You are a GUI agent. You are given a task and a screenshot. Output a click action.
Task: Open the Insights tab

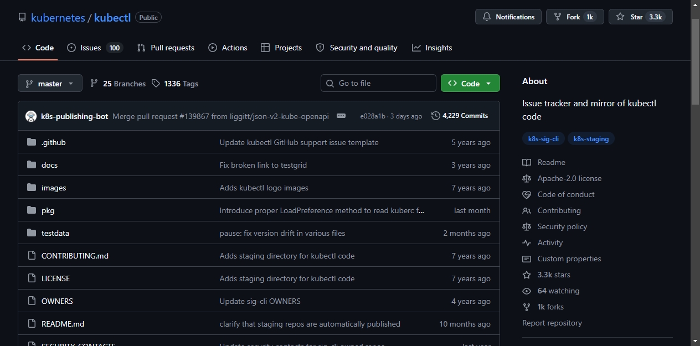pyautogui.click(x=432, y=48)
